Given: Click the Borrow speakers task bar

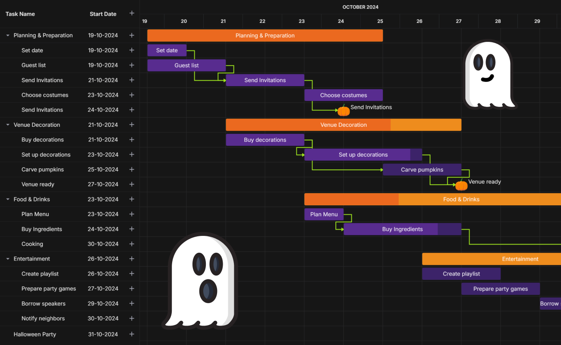Looking at the screenshot, I should click(x=551, y=304).
